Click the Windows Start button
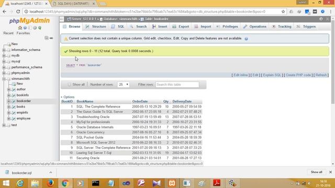Screen dimensions: 335x188 point(6,183)
